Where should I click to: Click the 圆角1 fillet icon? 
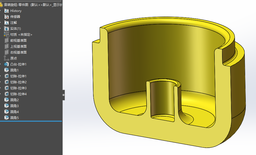pyautogui.click(x=6, y=70)
